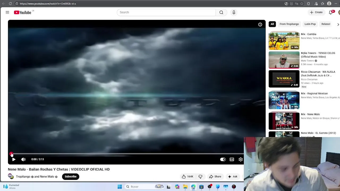Viewport: 340px width, 191px height.
Task: Open Myke Towers TENGO CELOS thumbnail
Action: tap(284, 60)
